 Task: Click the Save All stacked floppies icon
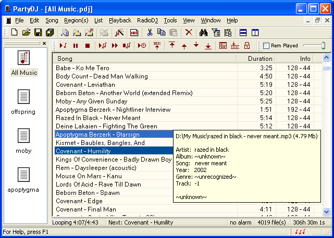tap(50, 33)
